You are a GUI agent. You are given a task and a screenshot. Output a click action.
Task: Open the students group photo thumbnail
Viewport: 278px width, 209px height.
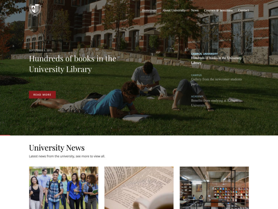click(64, 188)
